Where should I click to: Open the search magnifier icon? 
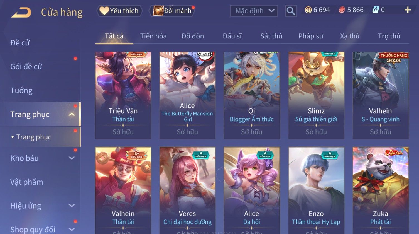click(x=291, y=11)
